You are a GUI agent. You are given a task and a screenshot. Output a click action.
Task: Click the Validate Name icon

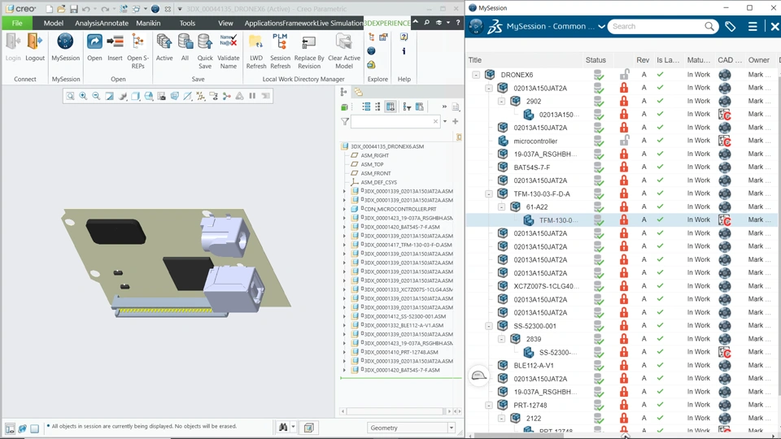pyautogui.click(x=228, y=41)
